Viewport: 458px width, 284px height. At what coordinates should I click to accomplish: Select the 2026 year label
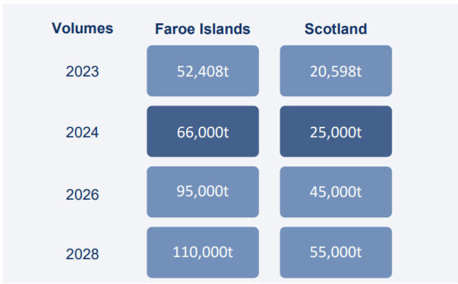(x=83, y=194)
